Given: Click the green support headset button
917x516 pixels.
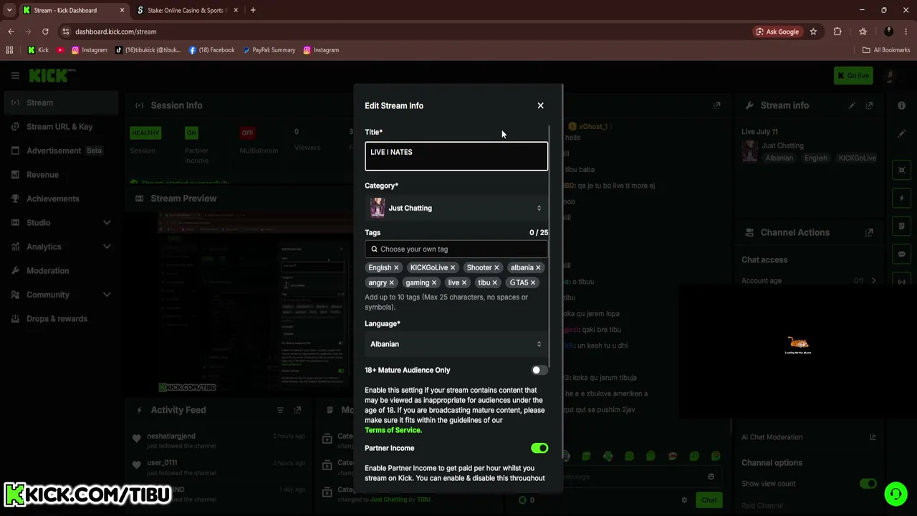Looking at the screenshot, I should (x=895, y=494).
